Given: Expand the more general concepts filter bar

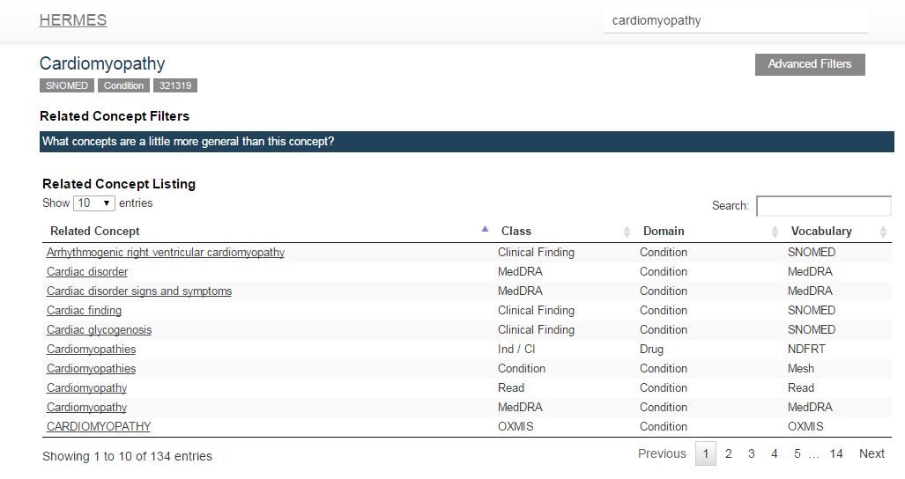Looking at the screenshot, I should (x=466, y=142).
